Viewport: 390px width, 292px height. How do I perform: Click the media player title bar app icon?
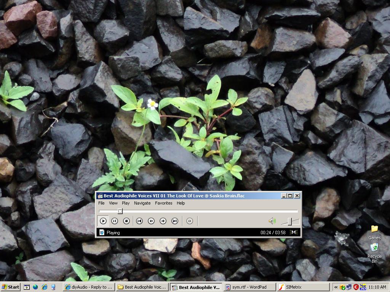tap(100, 196)
